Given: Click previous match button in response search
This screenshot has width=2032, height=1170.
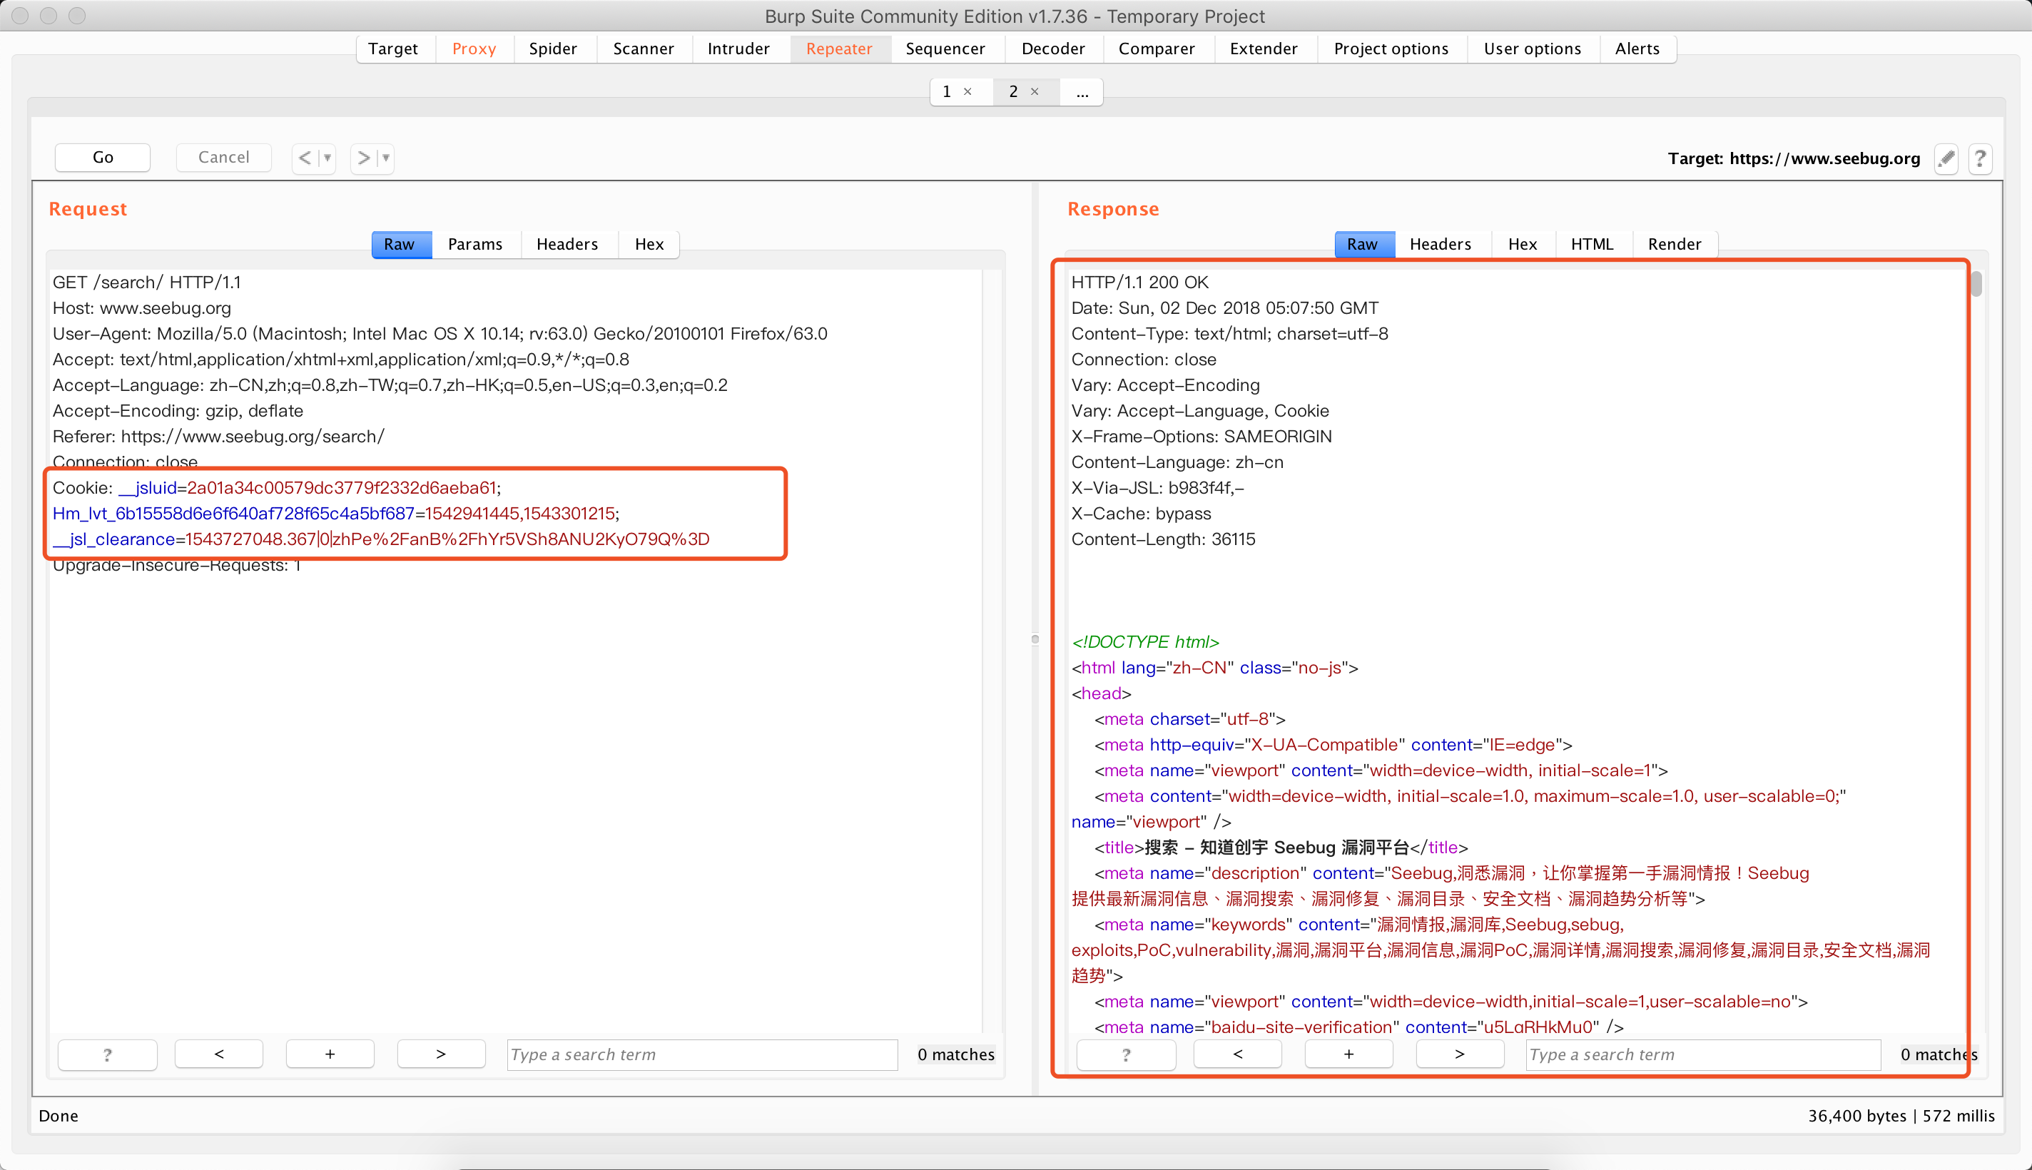Looking at the screenshot, I should point(1237,1054).
